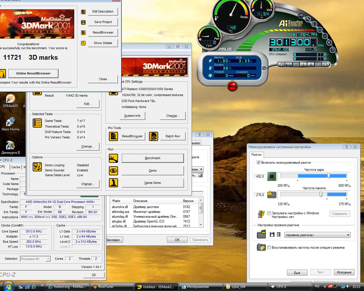Click the ATI tray icon
Image resolution: width=364 pixels, height=291 pixels.
[x=330, y=286]
